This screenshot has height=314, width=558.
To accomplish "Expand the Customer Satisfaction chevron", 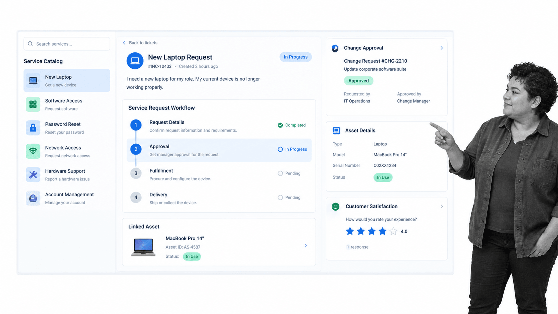I will pyautogui.click(x=442, y=207).
